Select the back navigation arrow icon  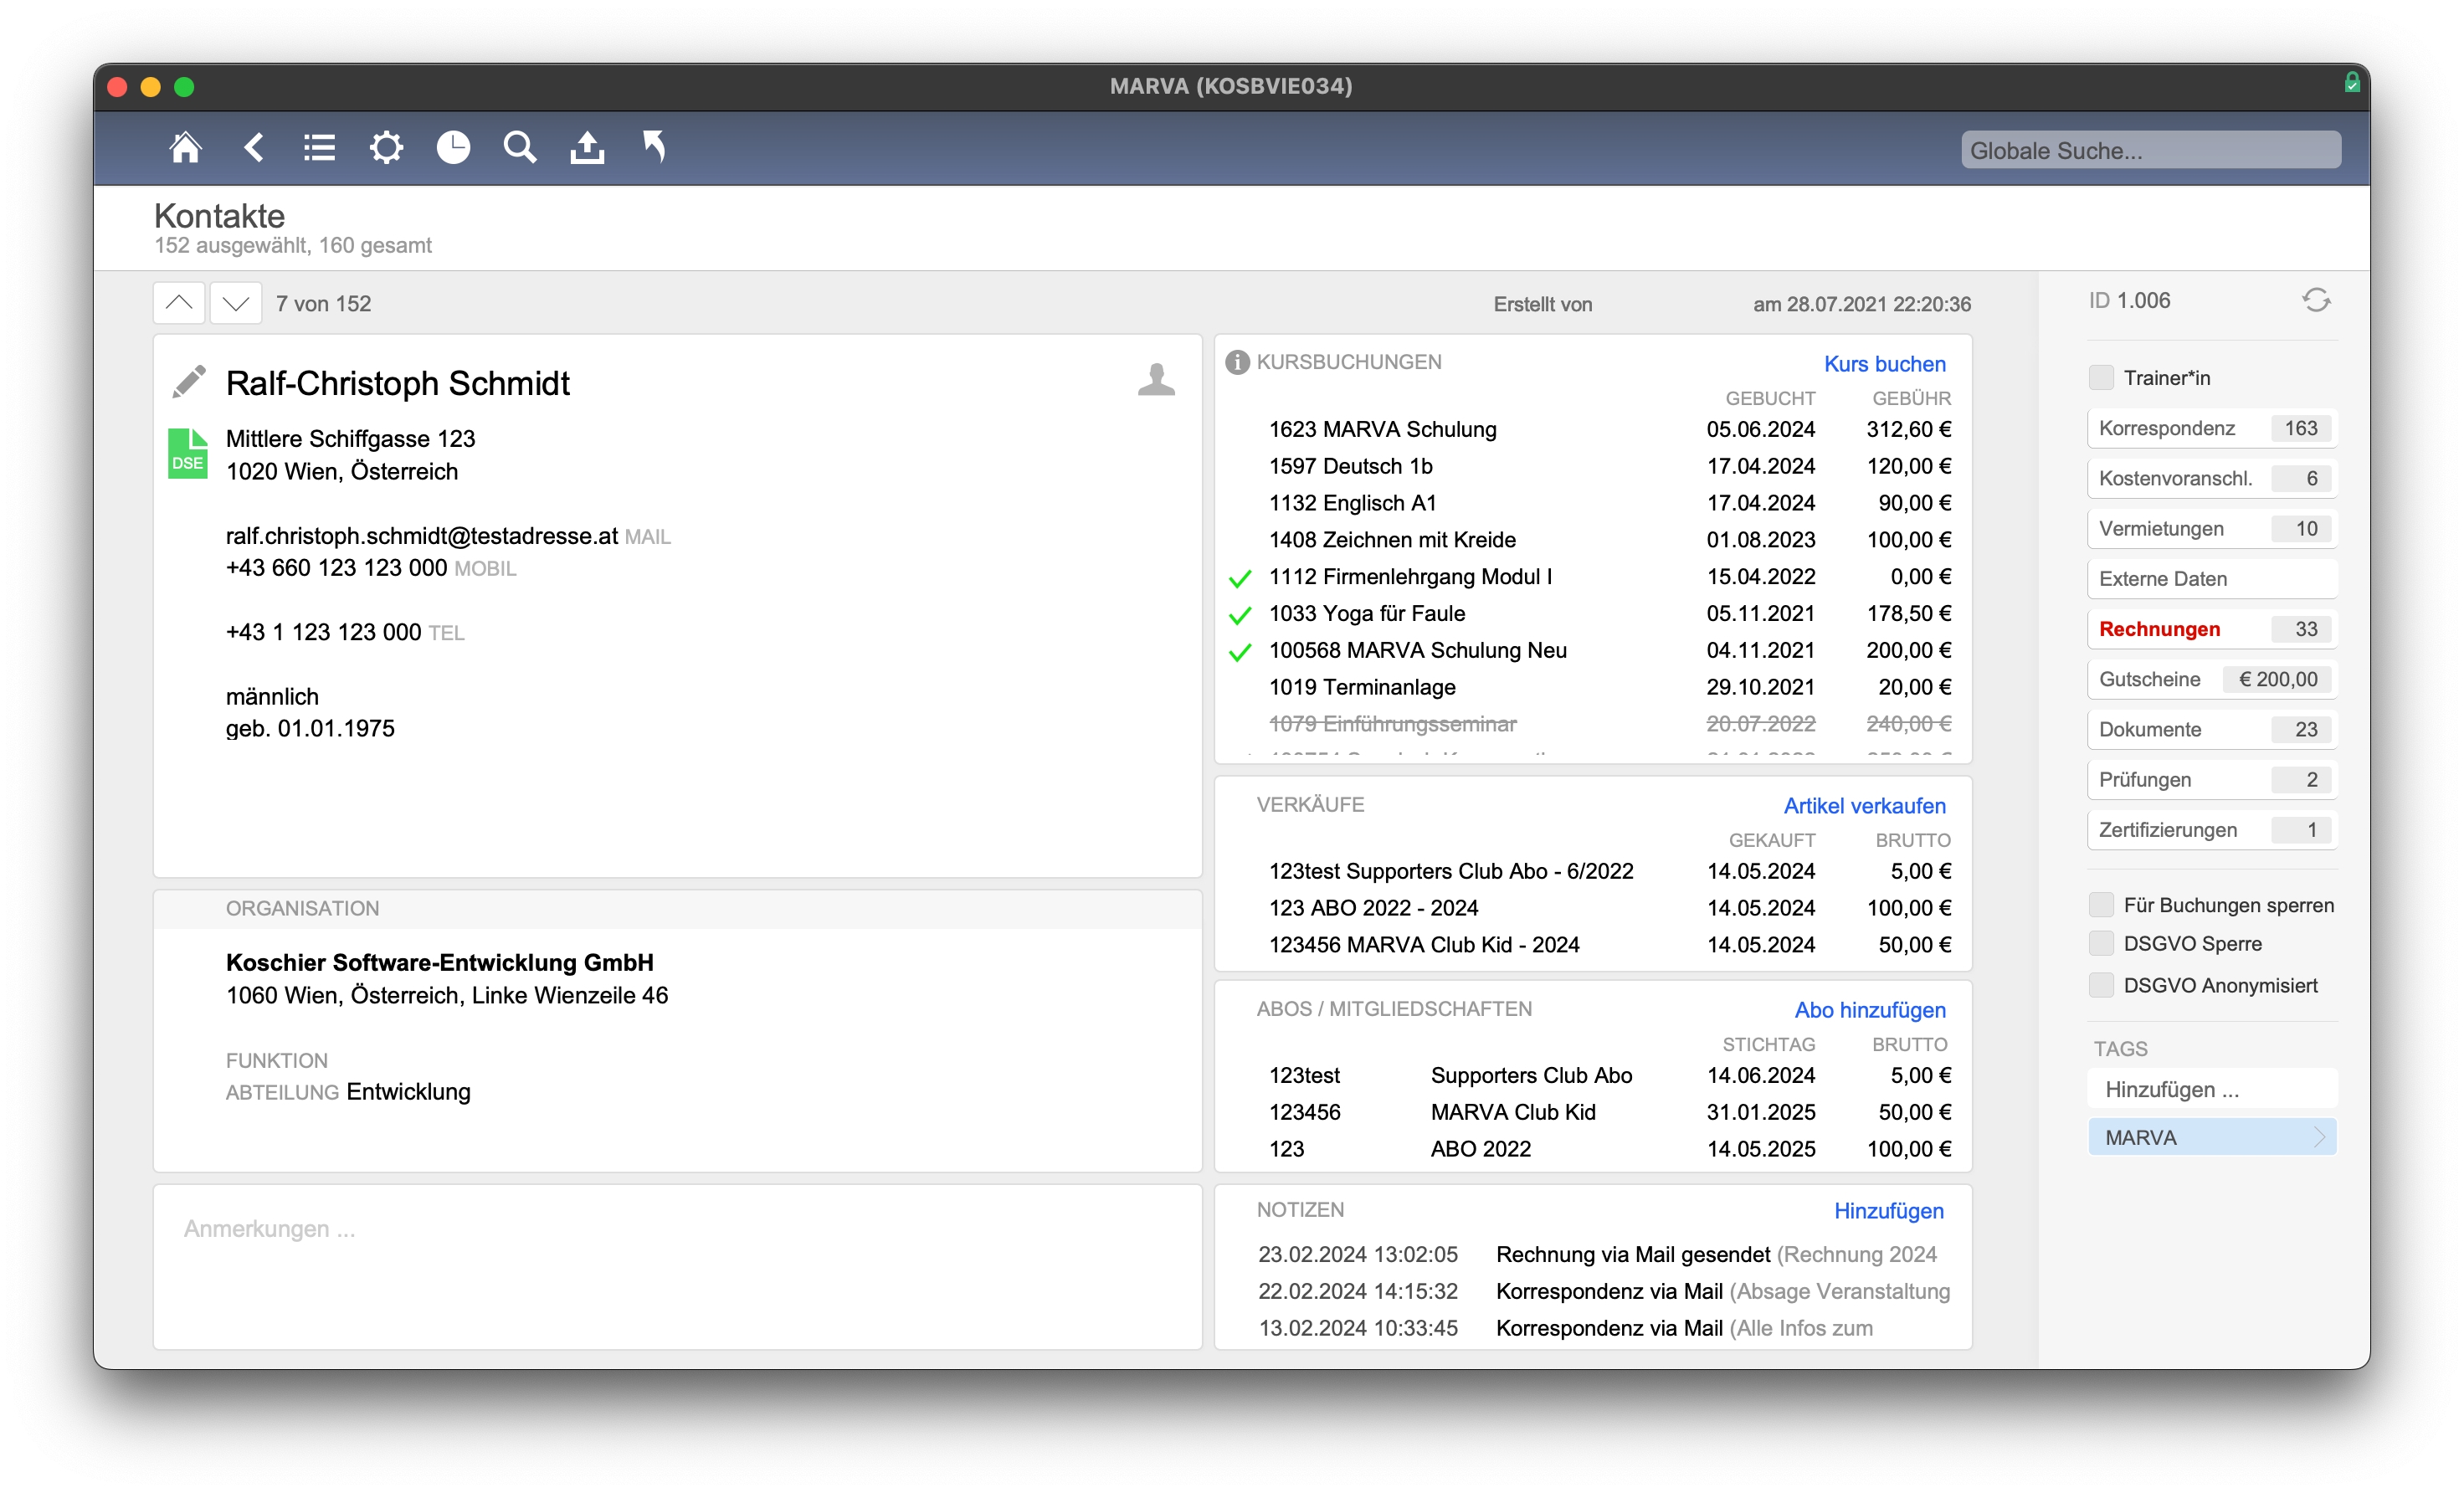coord(253,147)
